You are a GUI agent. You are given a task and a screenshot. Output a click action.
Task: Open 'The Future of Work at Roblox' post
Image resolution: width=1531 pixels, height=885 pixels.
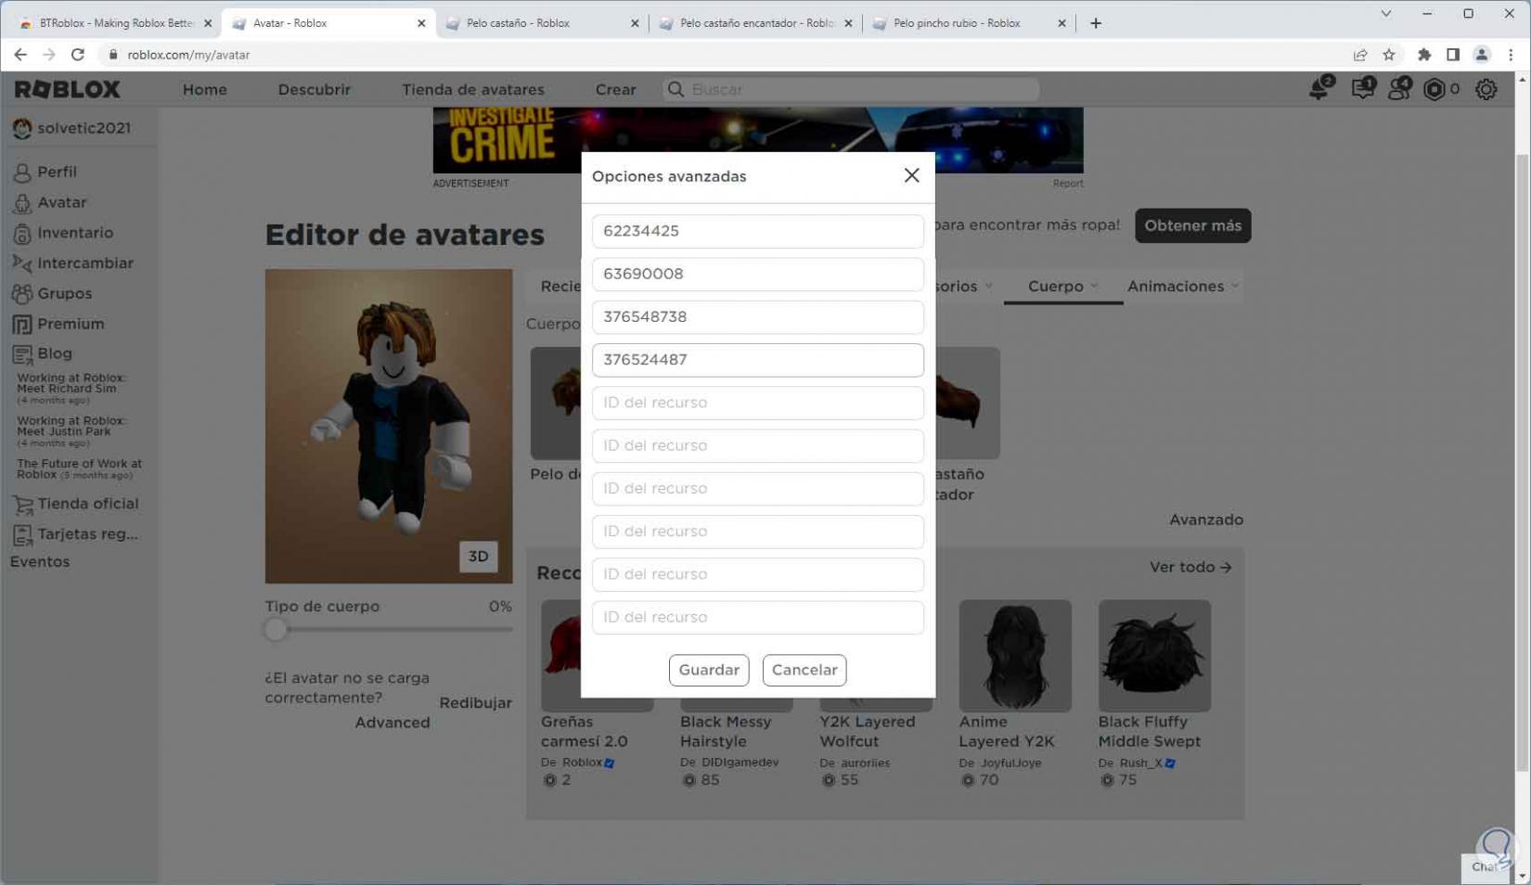[x=79, y=468]
